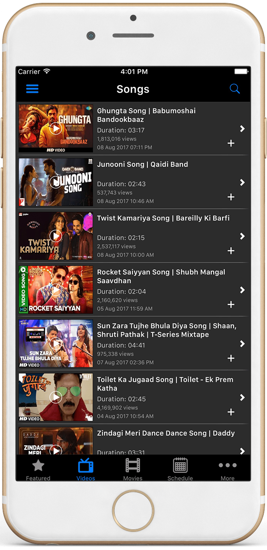
Task: Select the text Duration: 03:17
Action: (121, 130)
